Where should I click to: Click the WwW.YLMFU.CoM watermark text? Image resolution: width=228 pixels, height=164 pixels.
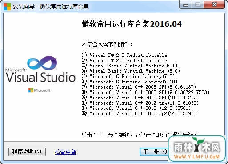(x=197, y=156)
